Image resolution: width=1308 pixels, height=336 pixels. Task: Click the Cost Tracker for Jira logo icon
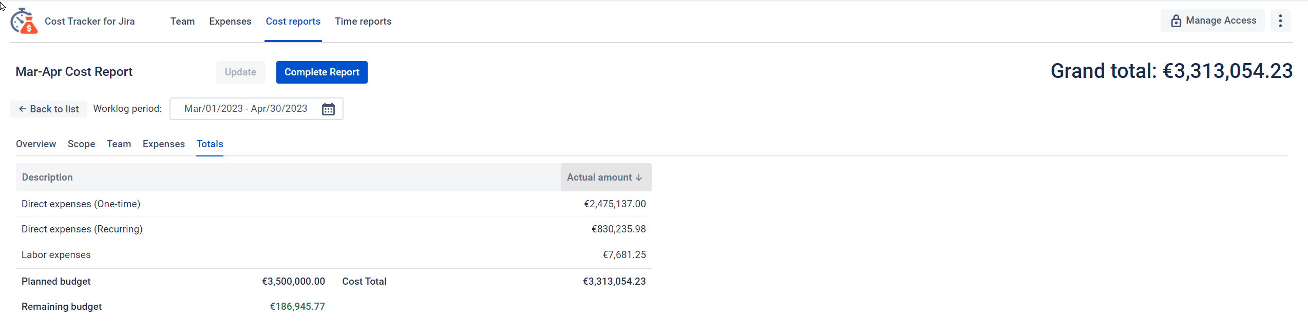23,21
